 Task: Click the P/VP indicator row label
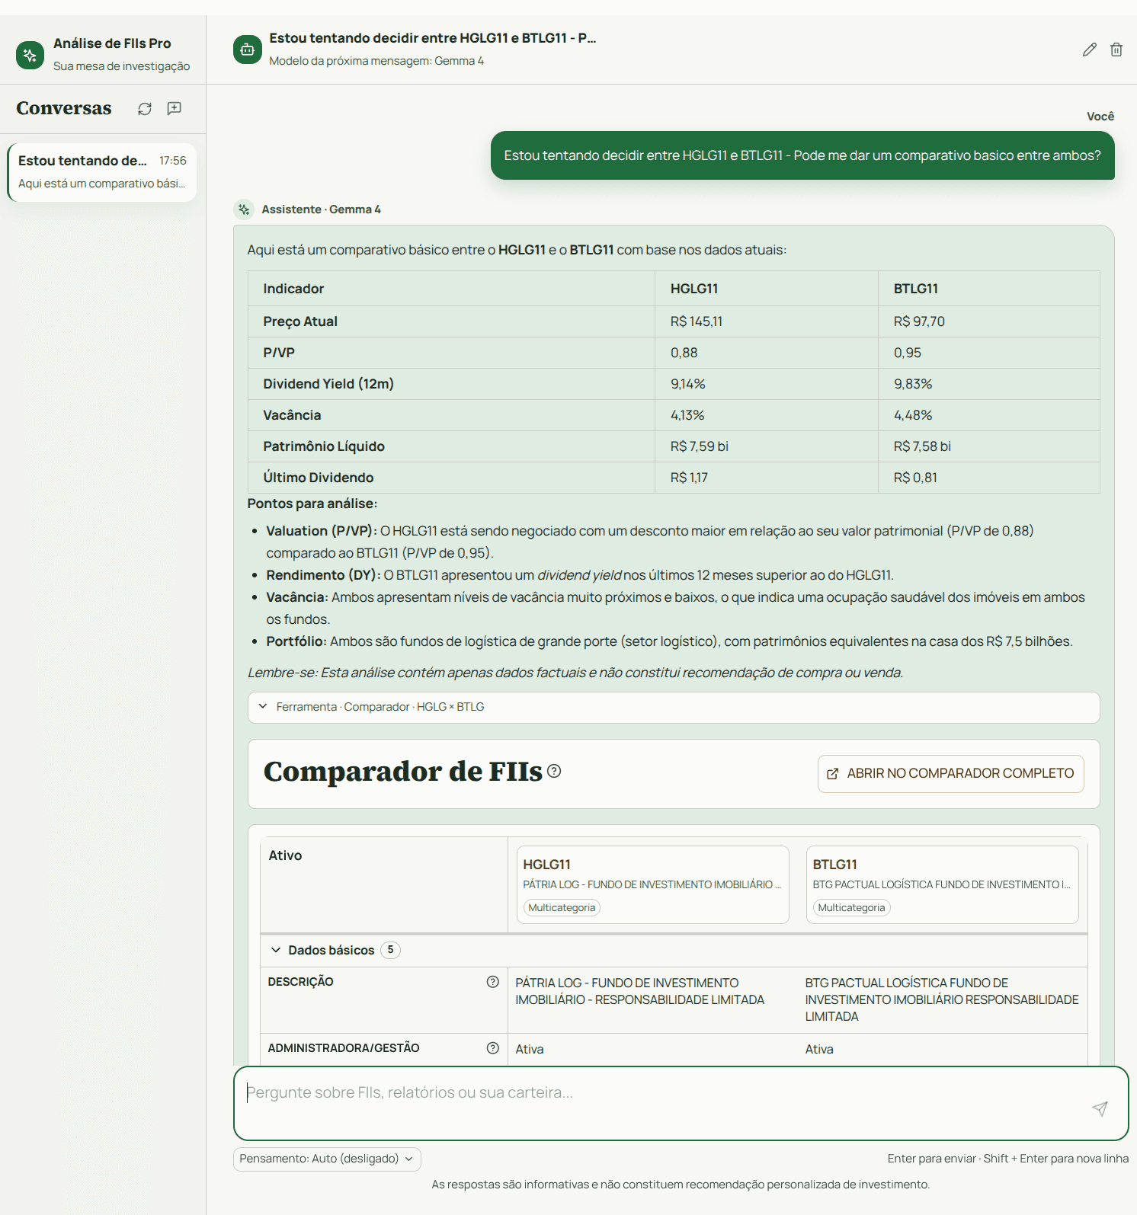[x=279, y=353]
